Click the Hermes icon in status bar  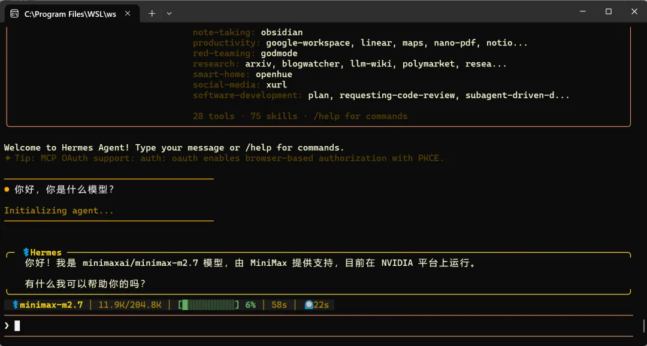[x=15, y=305]
